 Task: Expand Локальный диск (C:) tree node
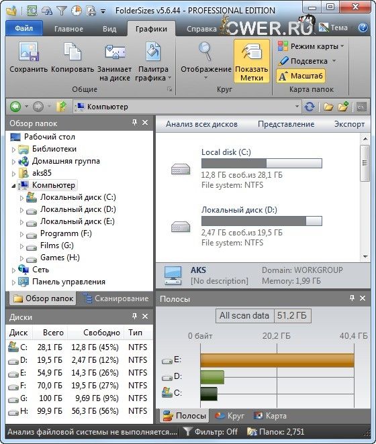pyautogui.click(x=21, y=198)
